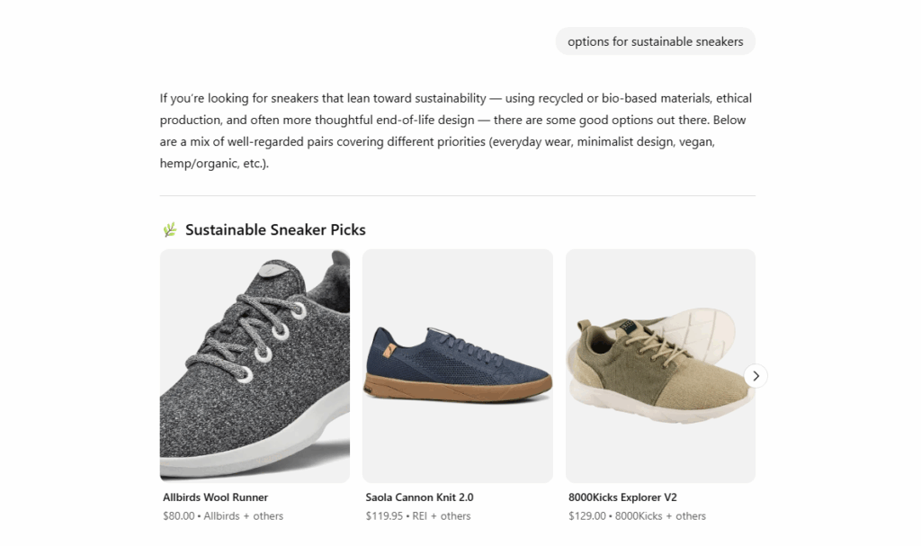Image resolution: width=921 pixels, height=546 pixels.
Task: Click the Sustainable Sneaker Picks heading
Action: click(x=275, y=230)
